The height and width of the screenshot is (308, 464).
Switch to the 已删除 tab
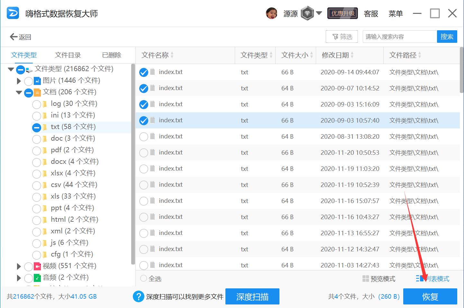coord(111,55)
